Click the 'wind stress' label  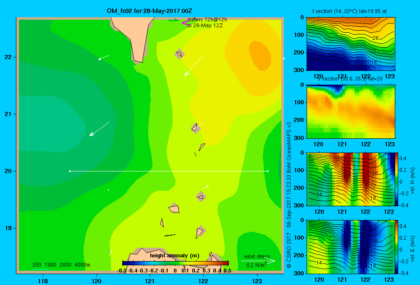point(257,256)
